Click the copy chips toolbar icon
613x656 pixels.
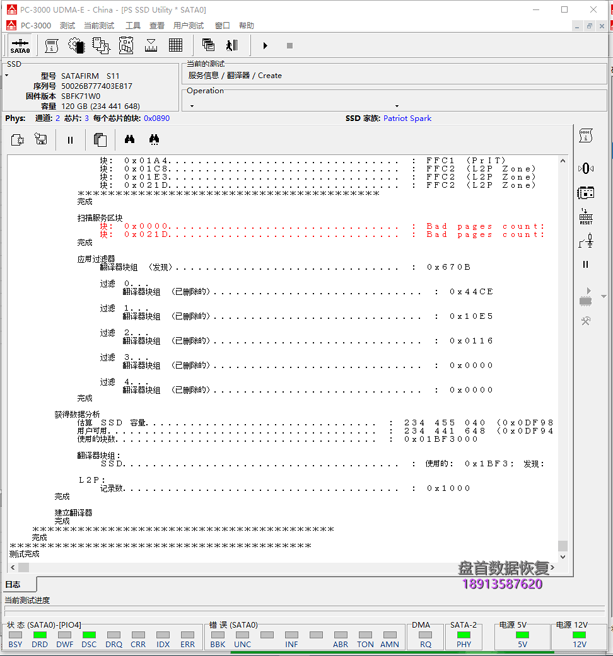pos(101,45)
